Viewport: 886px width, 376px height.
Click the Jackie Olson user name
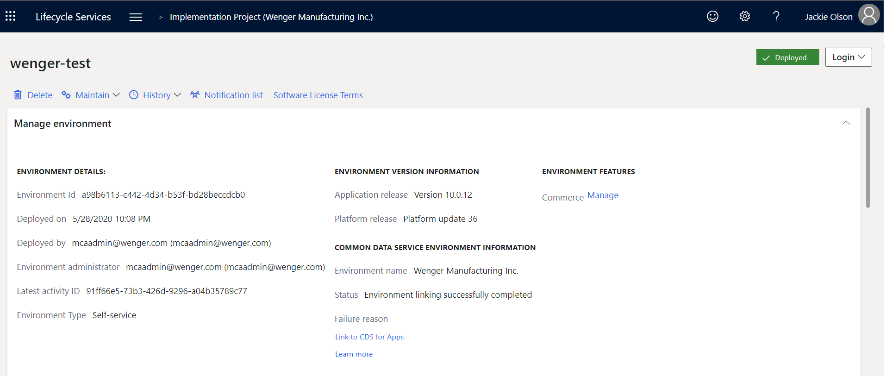point(828,17)
